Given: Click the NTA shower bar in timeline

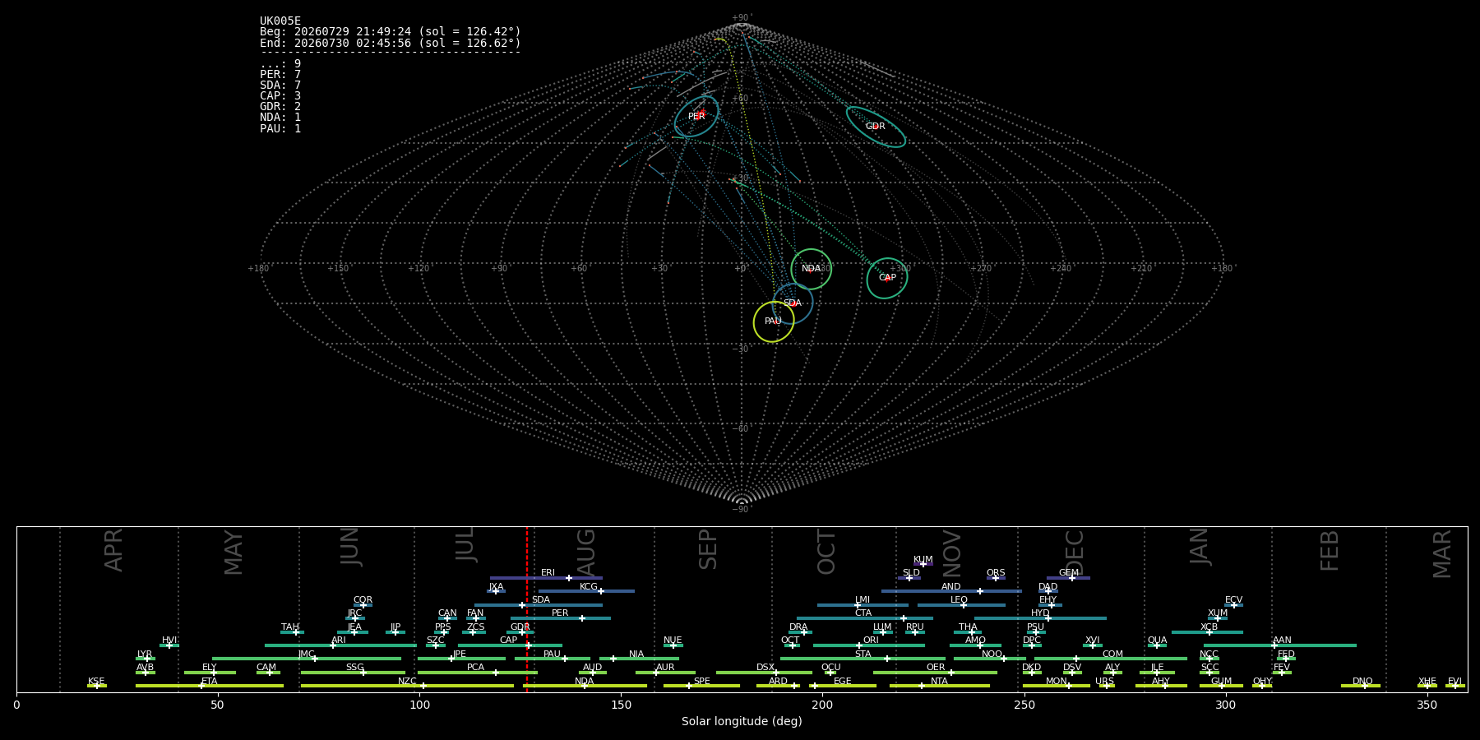Looking at the screenshot, I should [939, 686].
